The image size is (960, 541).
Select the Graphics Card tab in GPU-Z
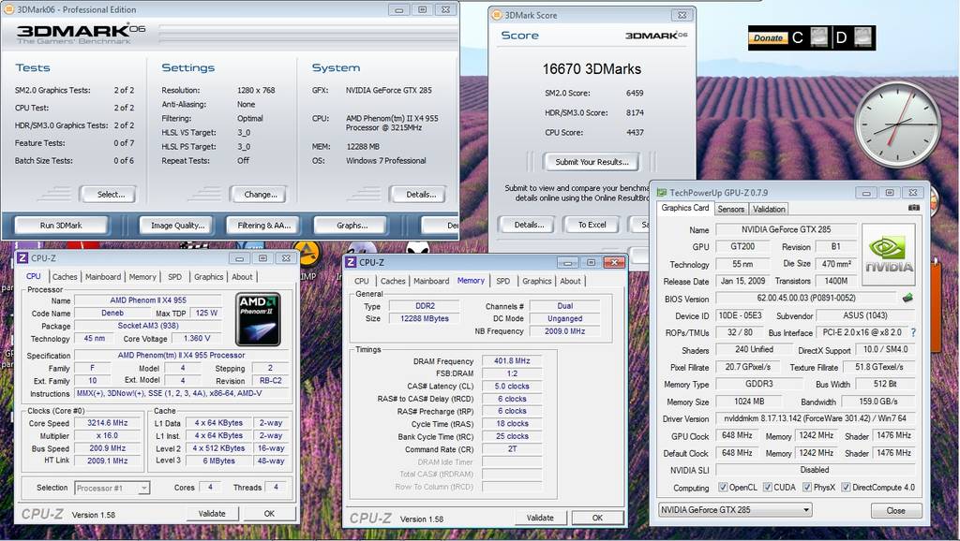(x=685, y=208)
